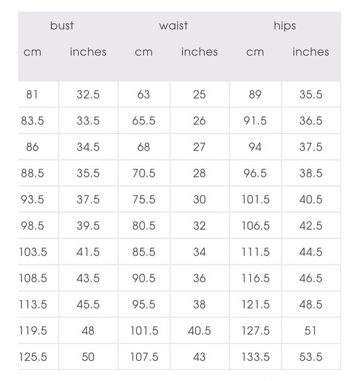Select the 119.5 cm bust cell
356x381 pixels.
[33, 330]
